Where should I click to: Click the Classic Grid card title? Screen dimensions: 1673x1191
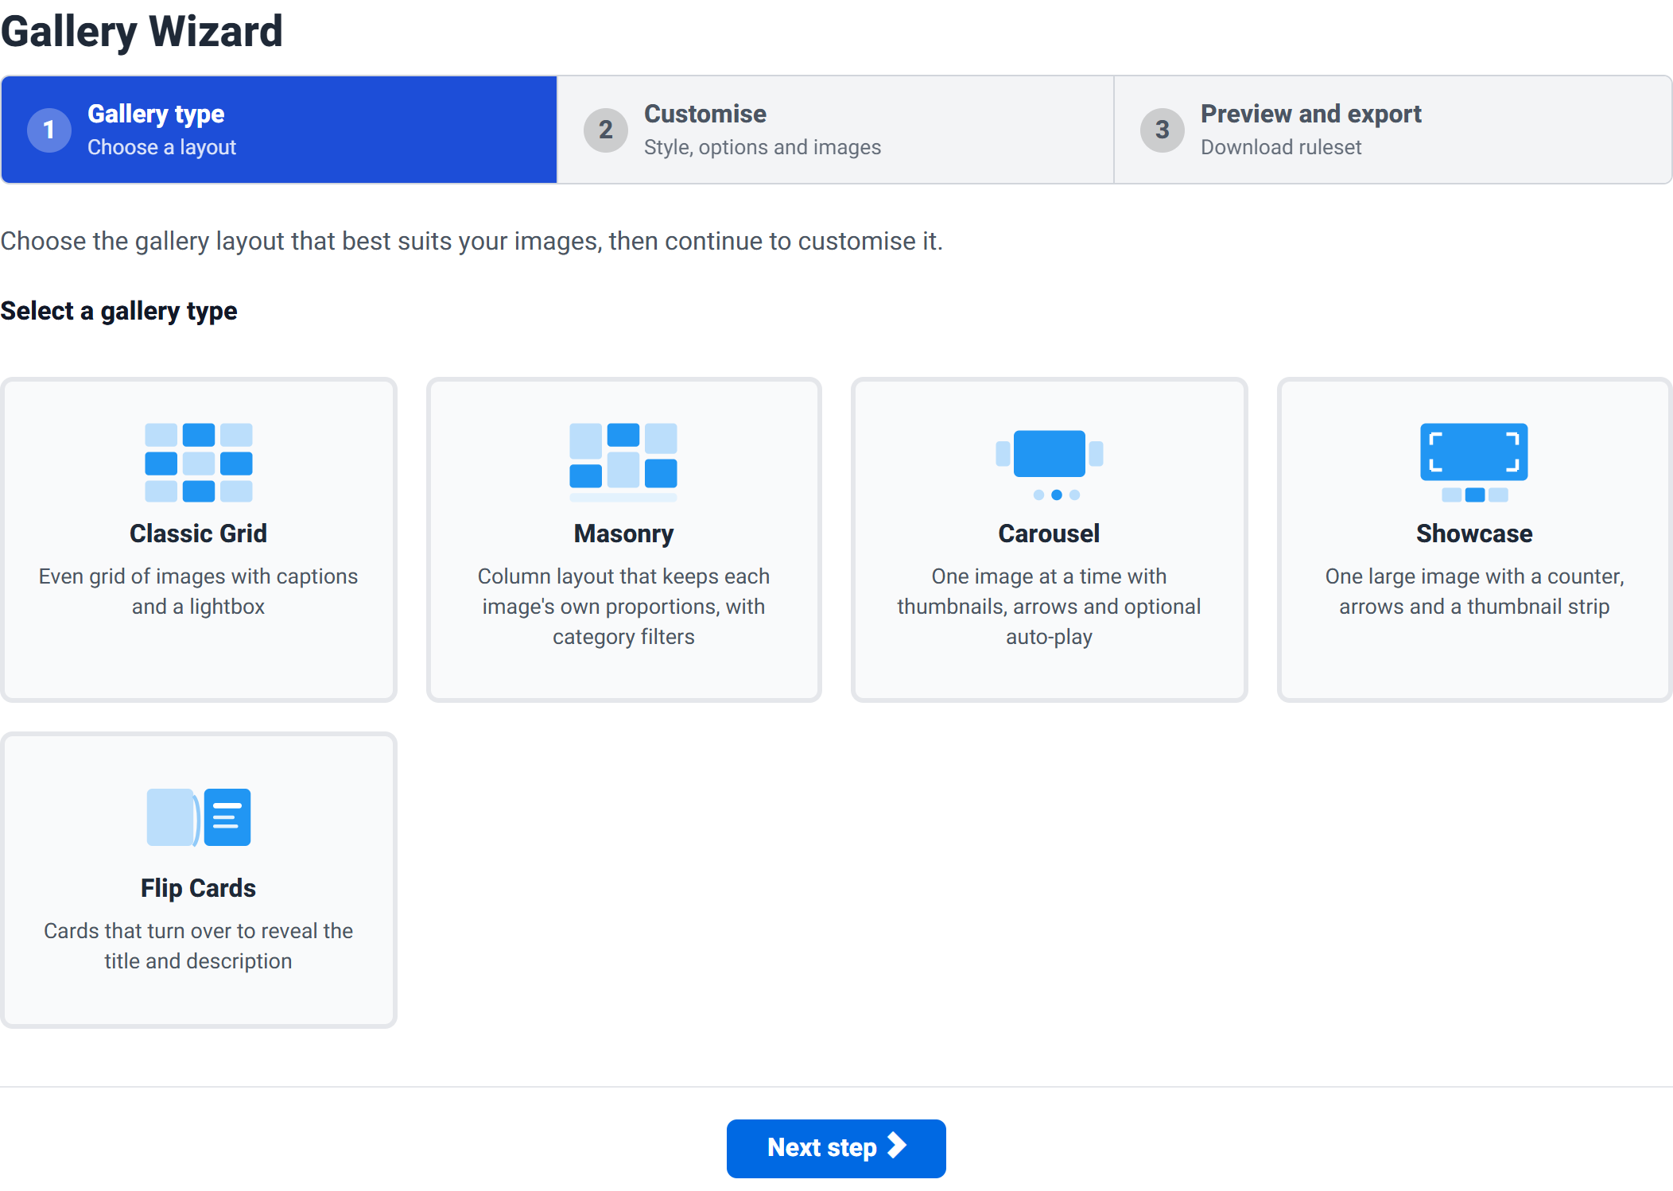click(199, 533)
